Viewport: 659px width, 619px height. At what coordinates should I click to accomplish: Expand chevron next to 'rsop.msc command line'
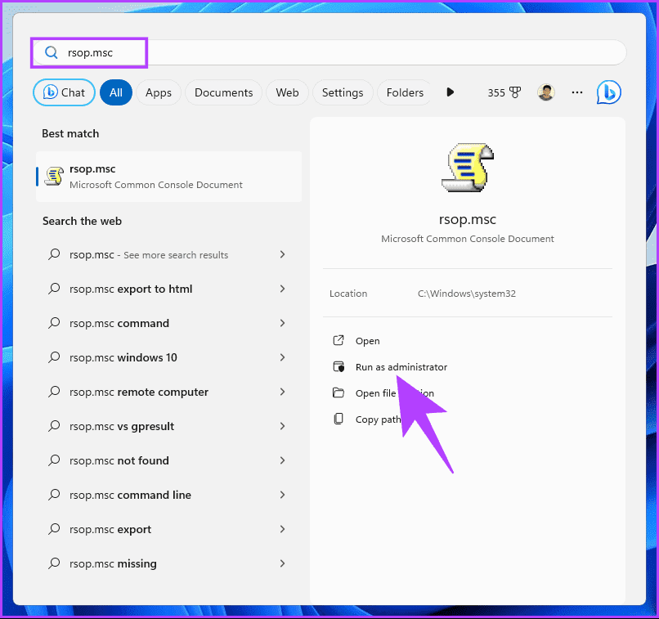click(x=282, y=495)
